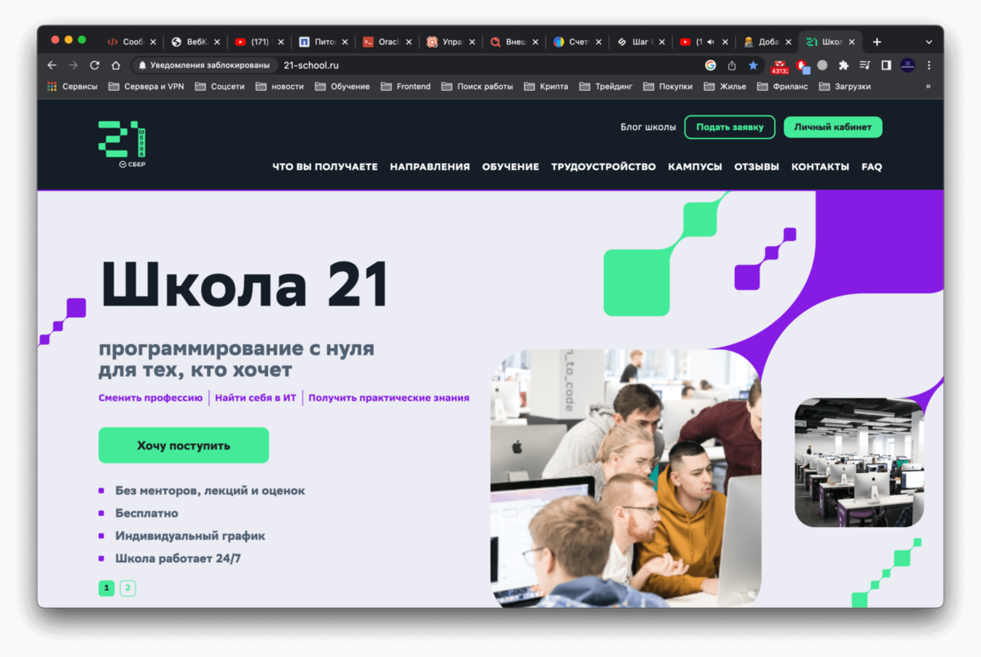Viewport: 981px width, 657px height.
Task: Go to ЧТО ВЫ ПОЛУЧАЕТЕ section
Action: 325,167
